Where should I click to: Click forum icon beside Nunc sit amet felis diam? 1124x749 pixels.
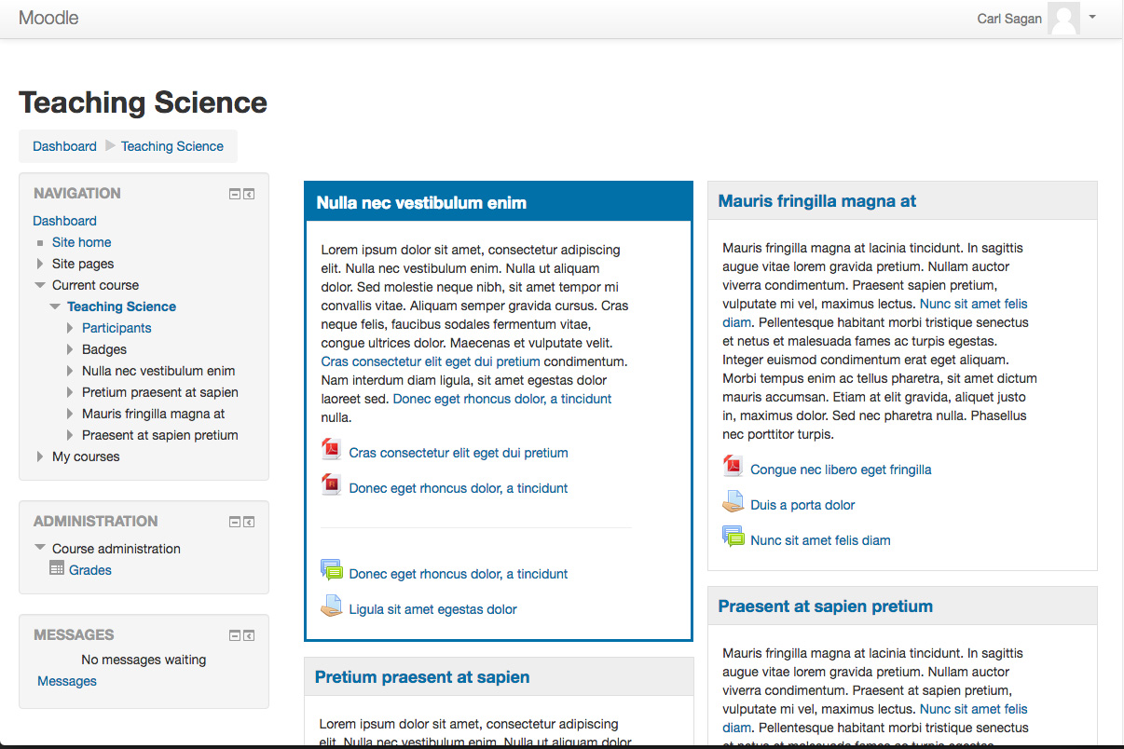(733, 538)
